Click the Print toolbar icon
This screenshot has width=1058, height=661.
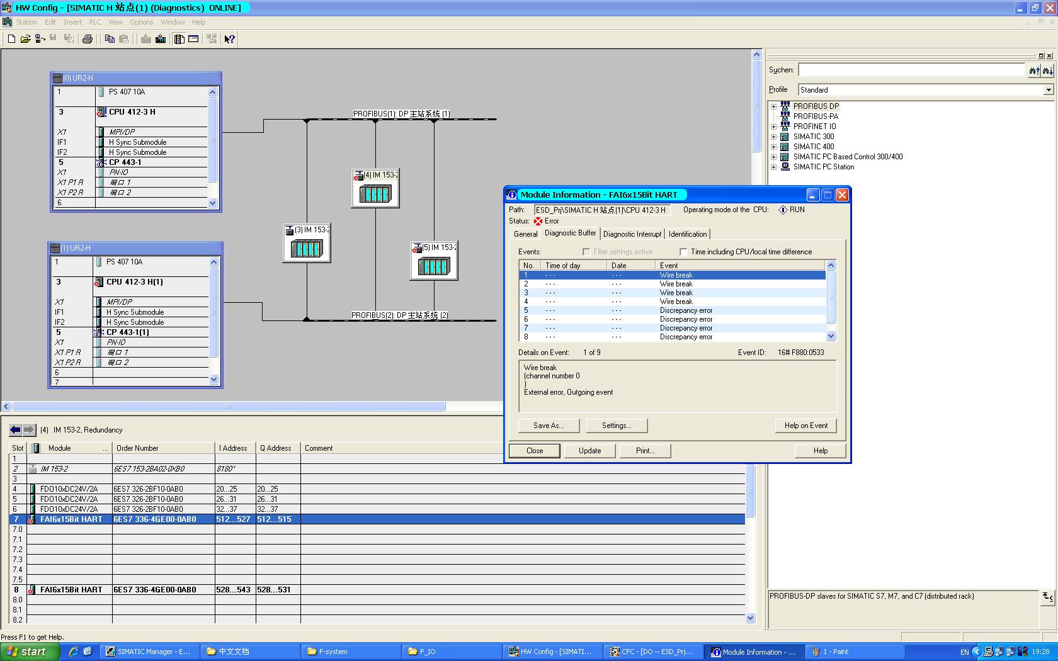(x=88, y=39)
